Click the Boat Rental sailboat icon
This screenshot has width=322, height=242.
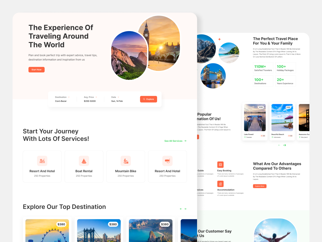[x=84, y=160]
